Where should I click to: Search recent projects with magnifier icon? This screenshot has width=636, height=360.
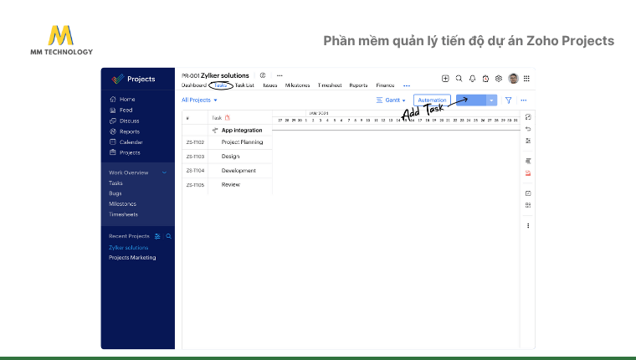click(169, 236)
